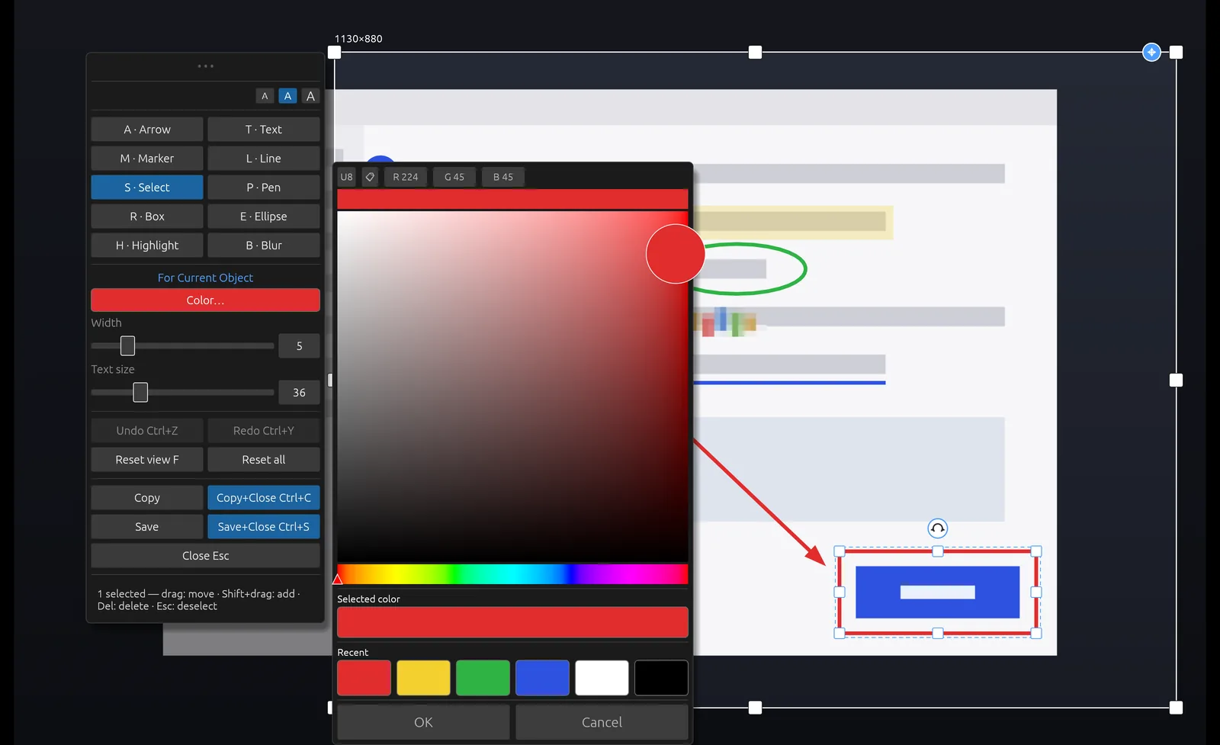Image resolution: width=1220 pixels, height=745 pixels.
Task: Click the Close Esc button
Action: tap(205, 556)
